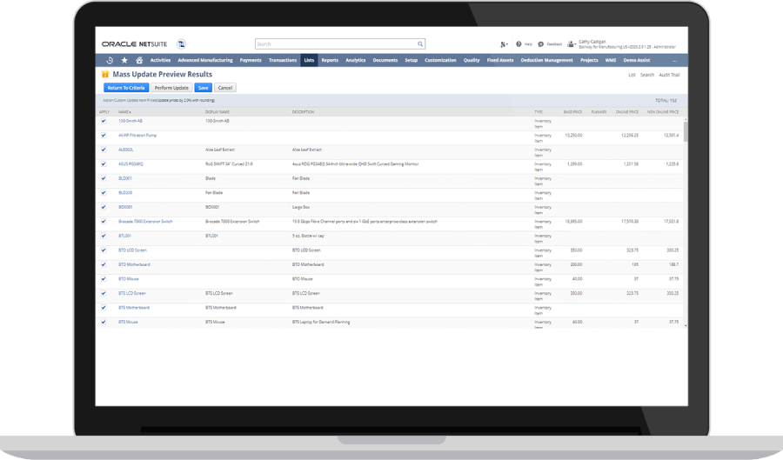Uncheck Apply for BTO LCD Screen
Viewport: 783px width, 460px height.
(104, 250)
